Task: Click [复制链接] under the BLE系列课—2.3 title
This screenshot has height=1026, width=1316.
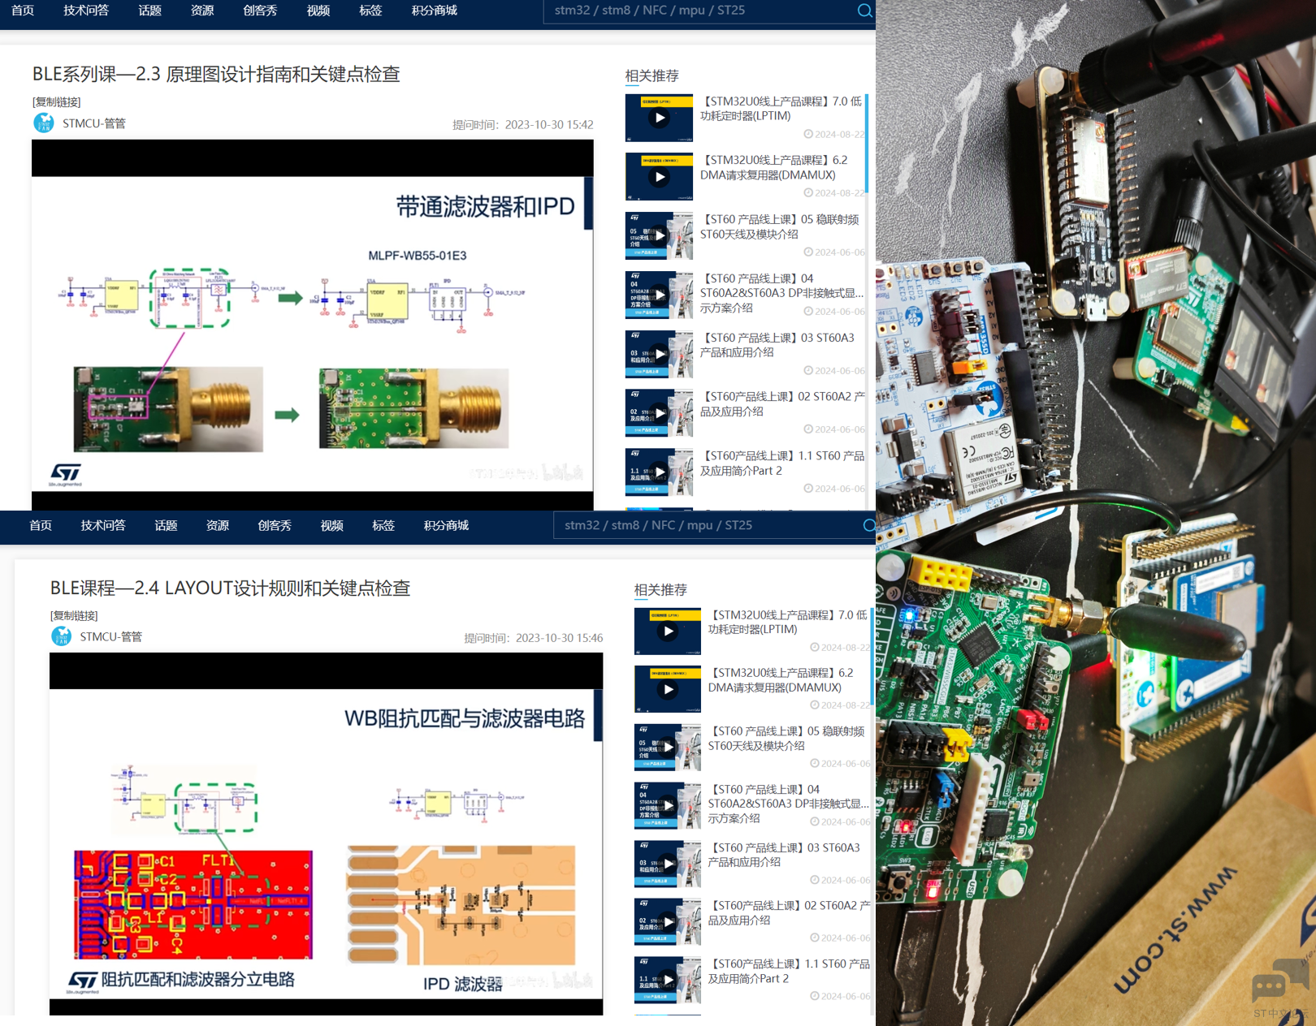Action: (x=57, y=101)
